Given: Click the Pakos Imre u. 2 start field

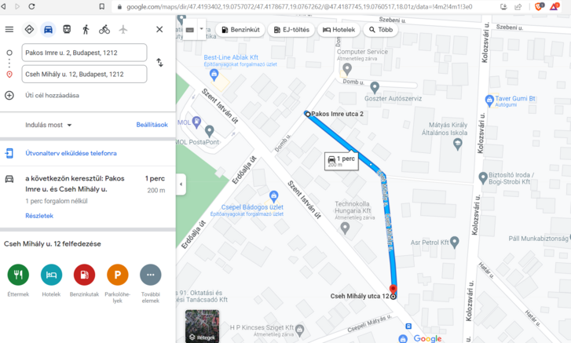Looking at the screenshot, I should point(85,53).
